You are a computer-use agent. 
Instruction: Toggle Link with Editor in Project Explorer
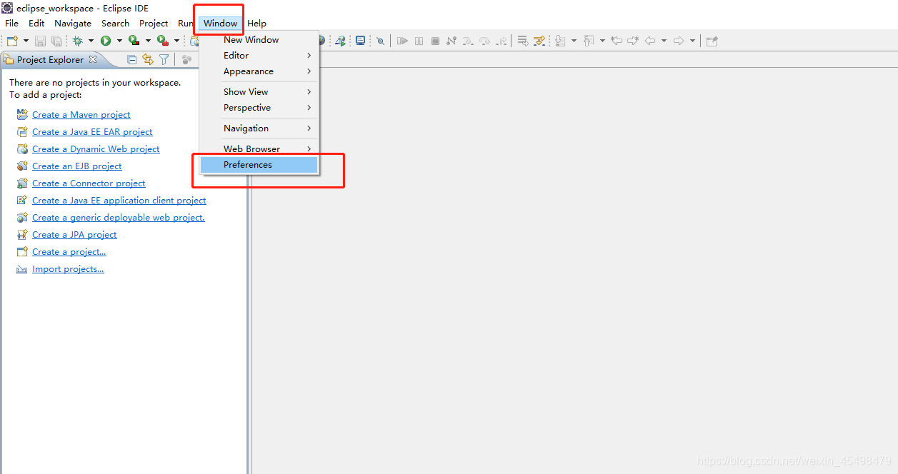148,60
